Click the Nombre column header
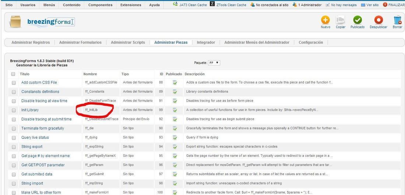The height and width of the screenshot is (195, 405). coord(90,74)
